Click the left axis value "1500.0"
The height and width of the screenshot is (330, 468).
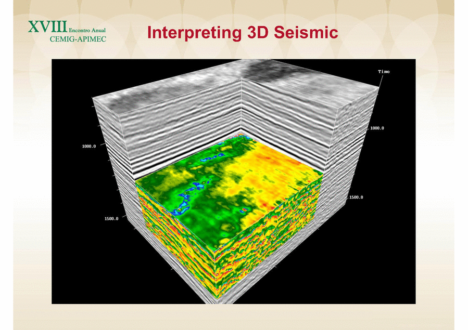point(111,219)
